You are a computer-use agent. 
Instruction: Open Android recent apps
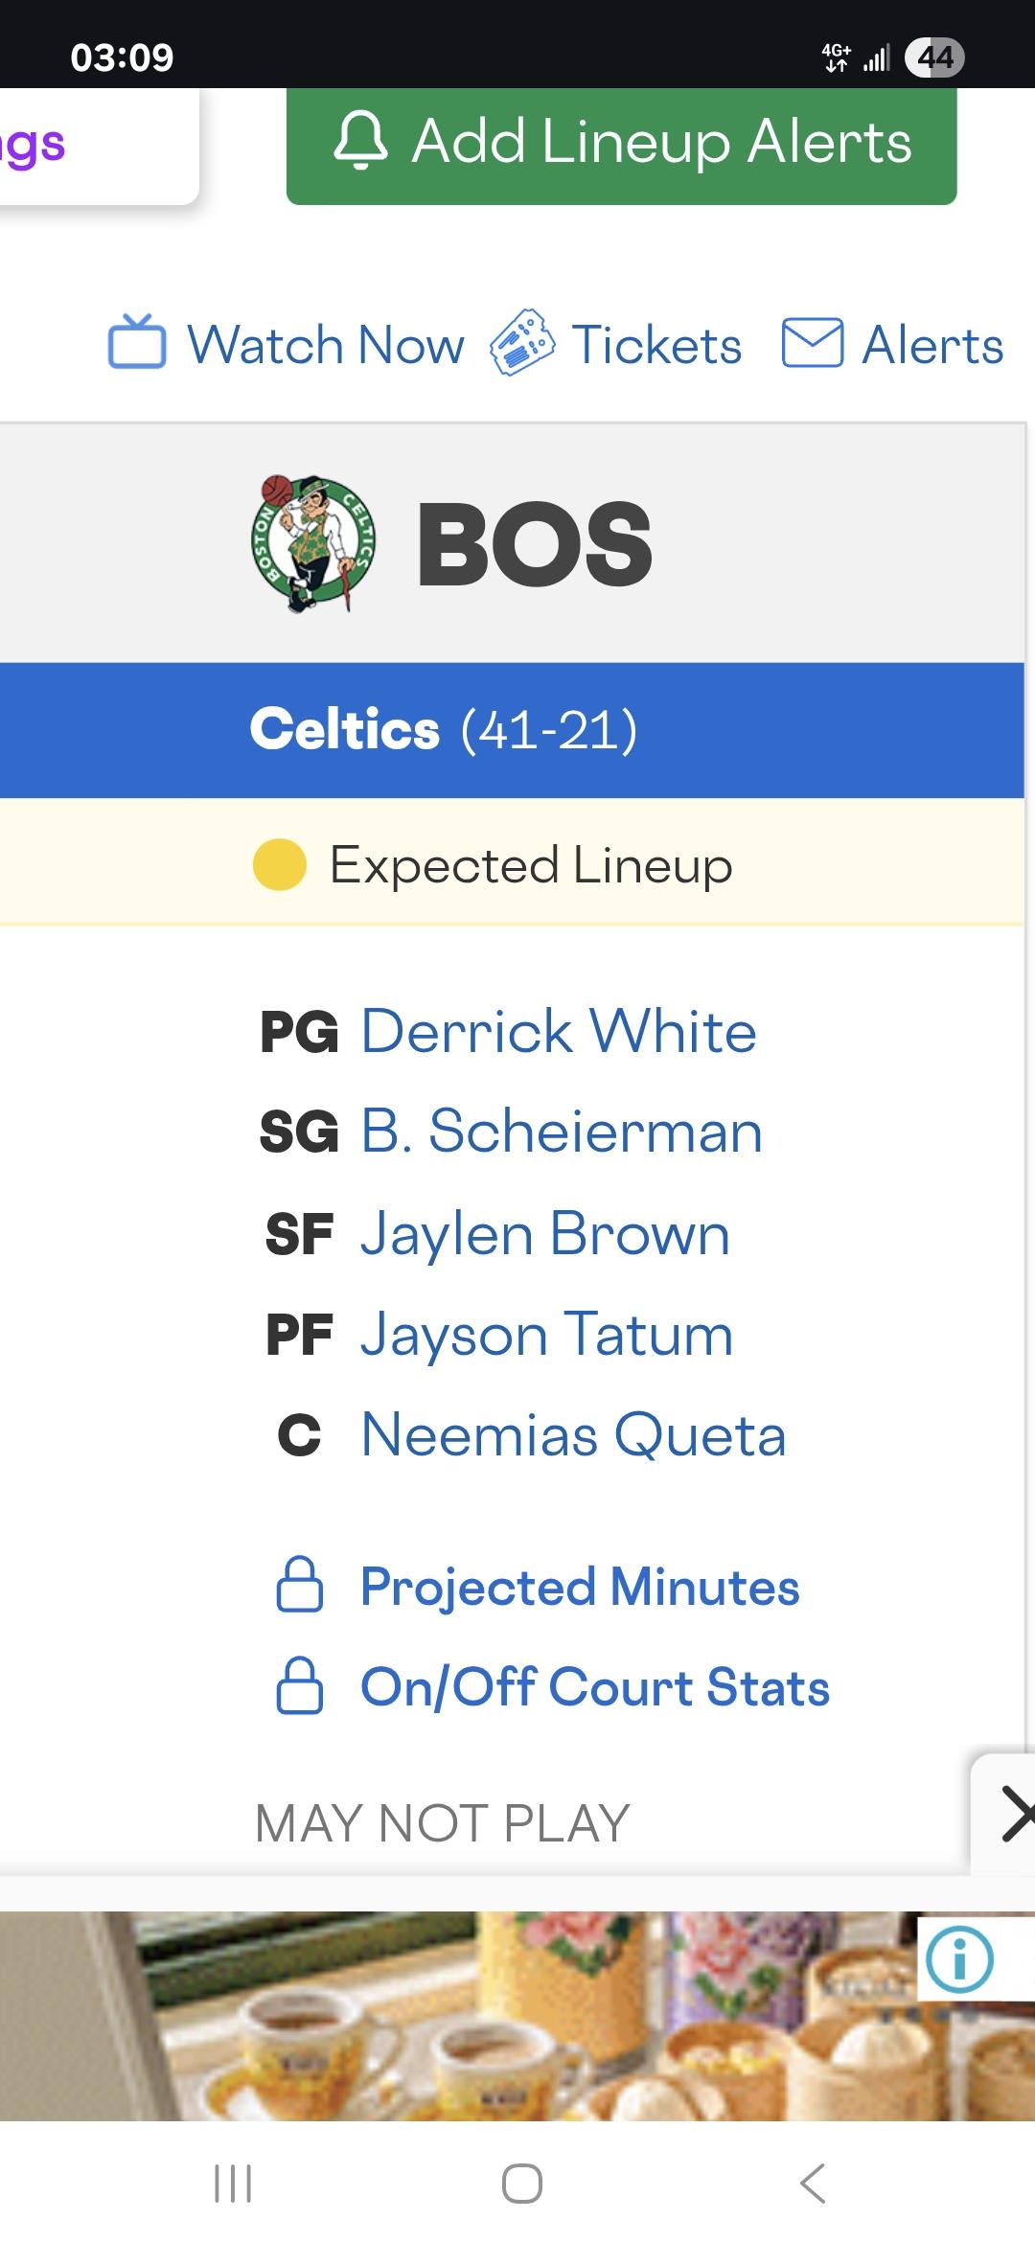(x=233, y=2184)
